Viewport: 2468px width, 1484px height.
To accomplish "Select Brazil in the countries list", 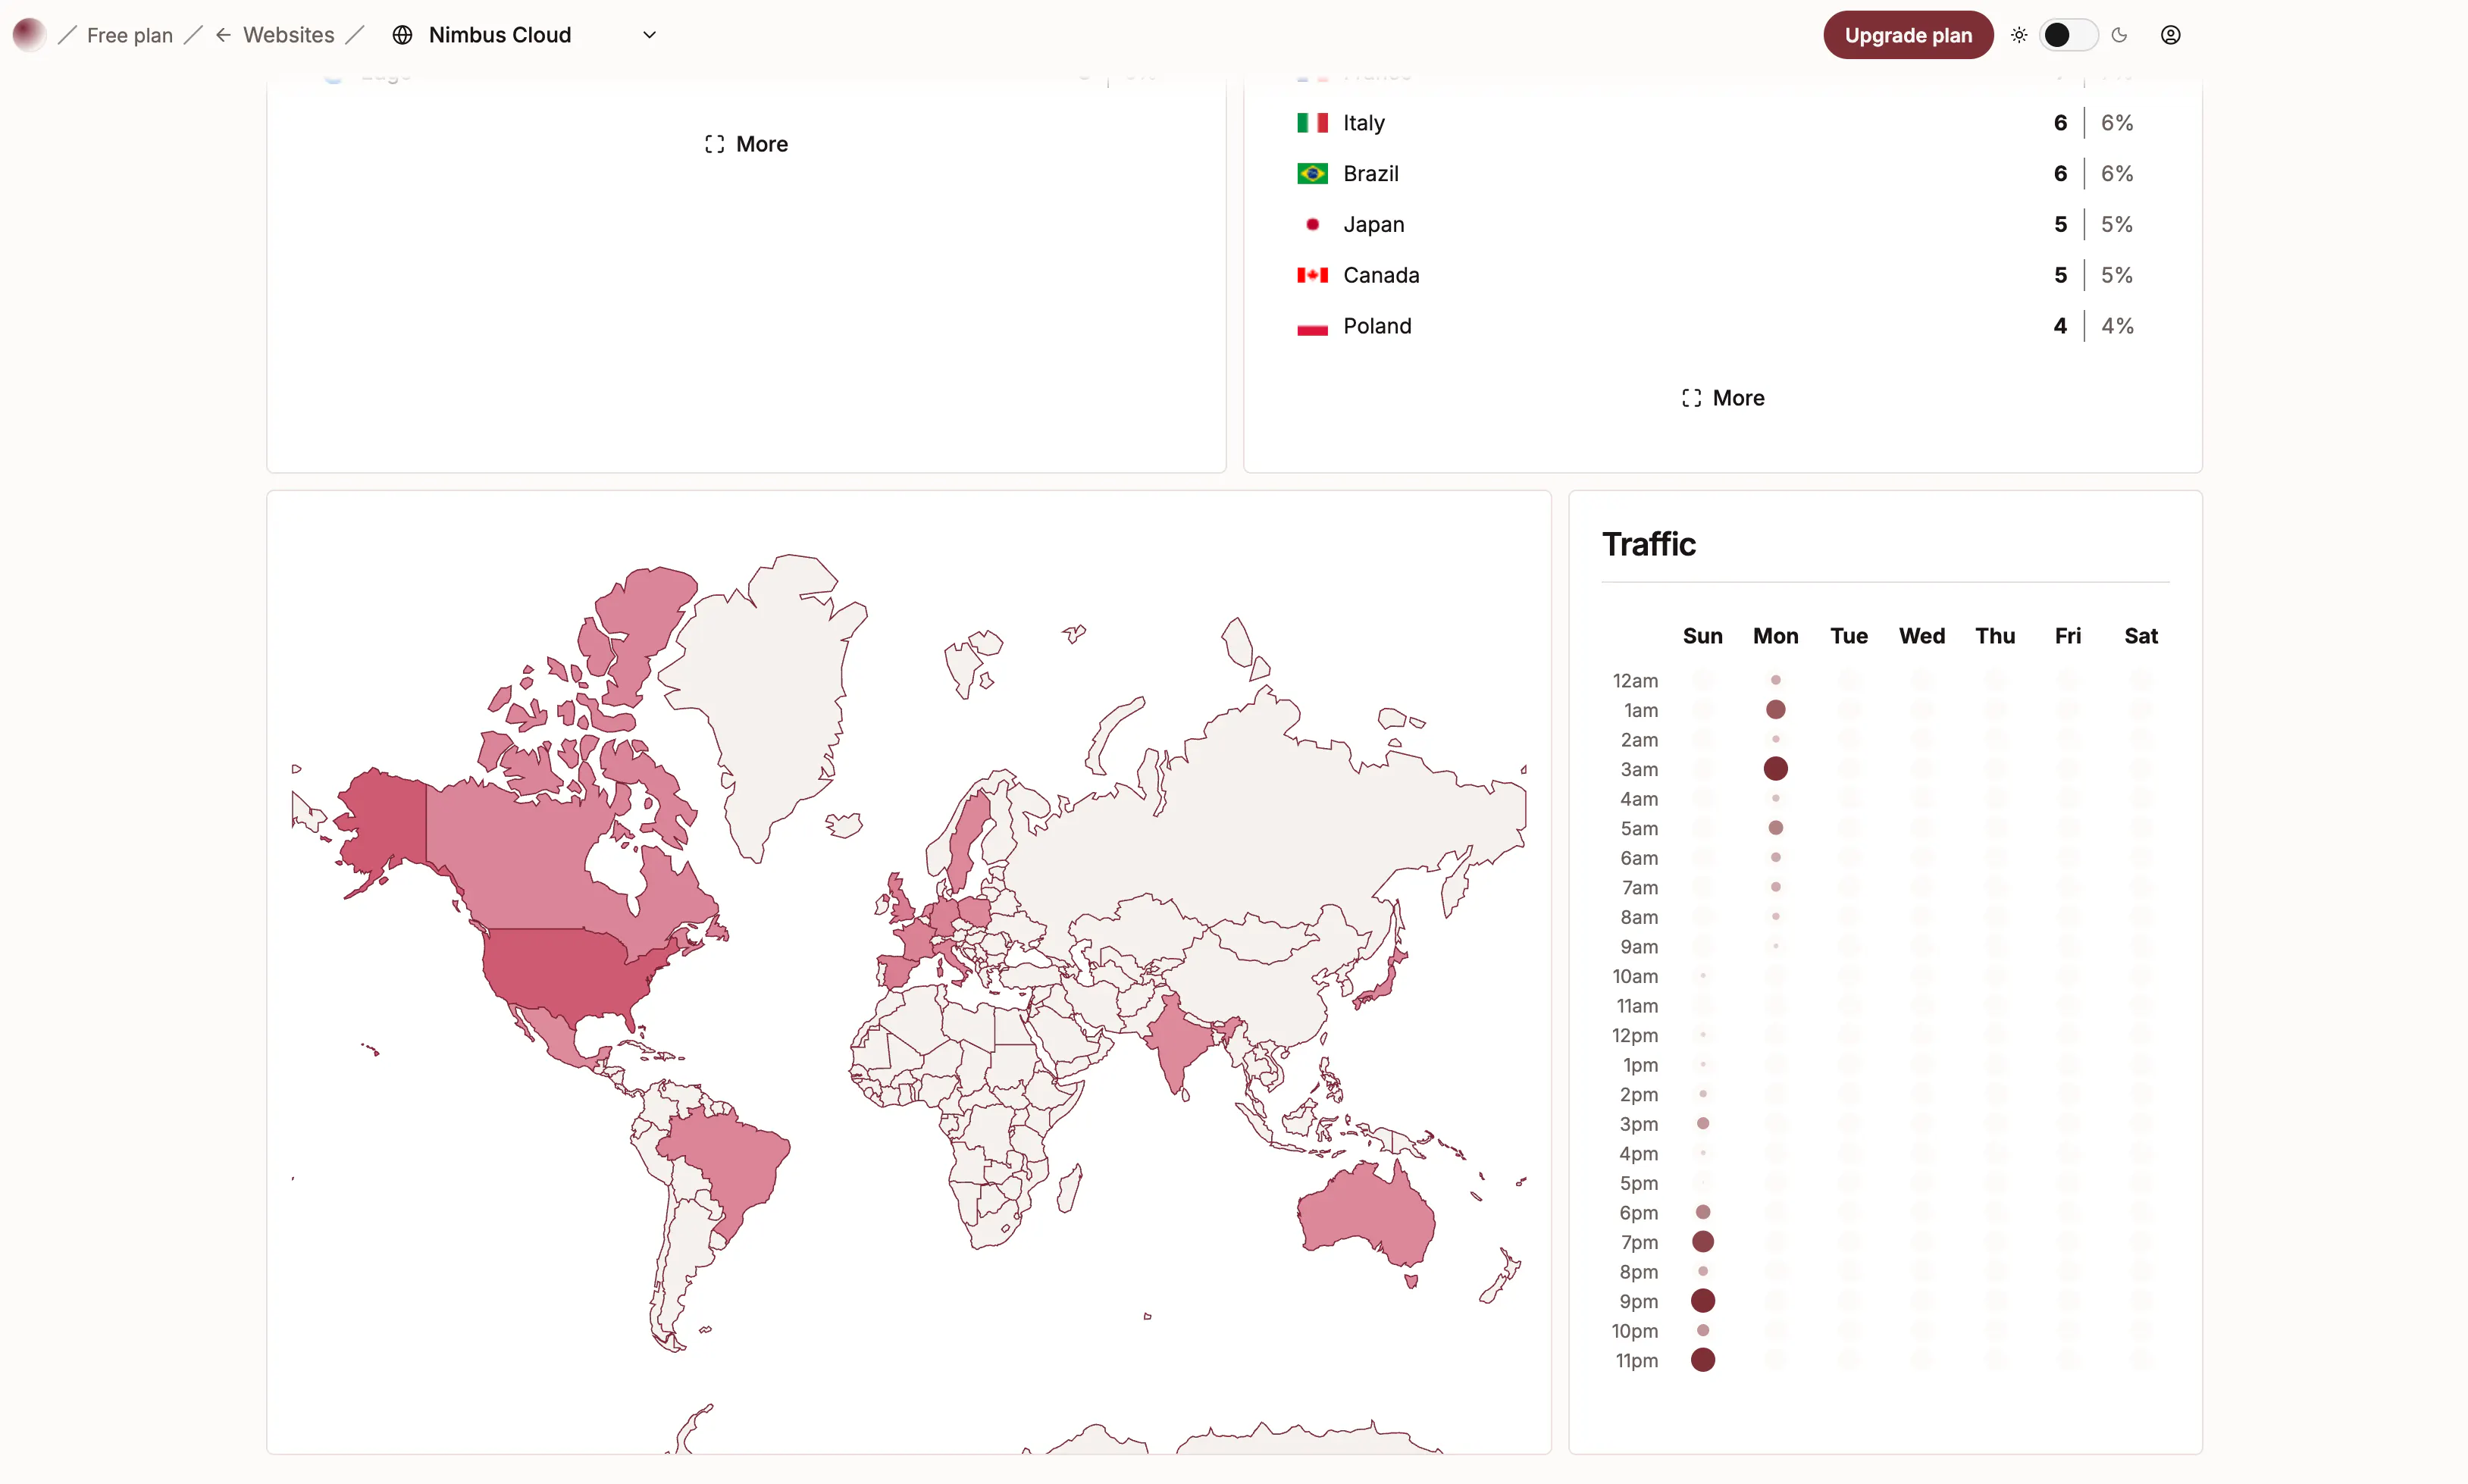I will click(x=1714, y=174).
